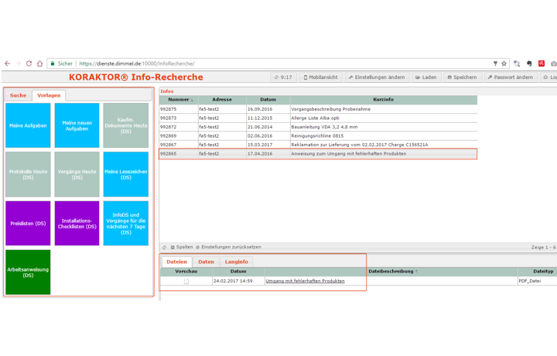Select the purple Preislisten (DS) tile
Screen dimensions: 557x356
coord(28,223)
